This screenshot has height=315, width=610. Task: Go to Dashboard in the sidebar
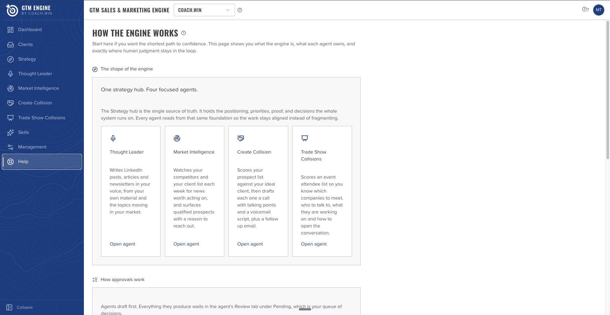[x=42, y=30]
